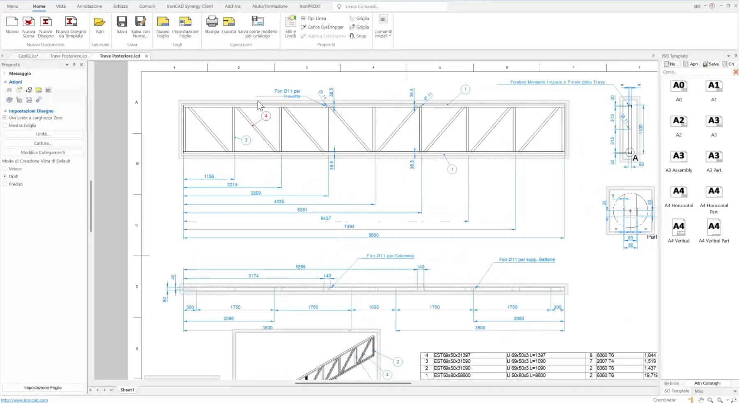
Task: Open the Misc catalog dropdown
Action: tap(735, 391)
